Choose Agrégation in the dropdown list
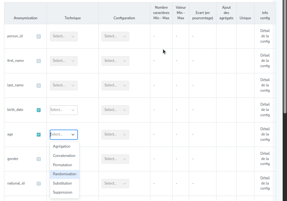 click(61, 146)
